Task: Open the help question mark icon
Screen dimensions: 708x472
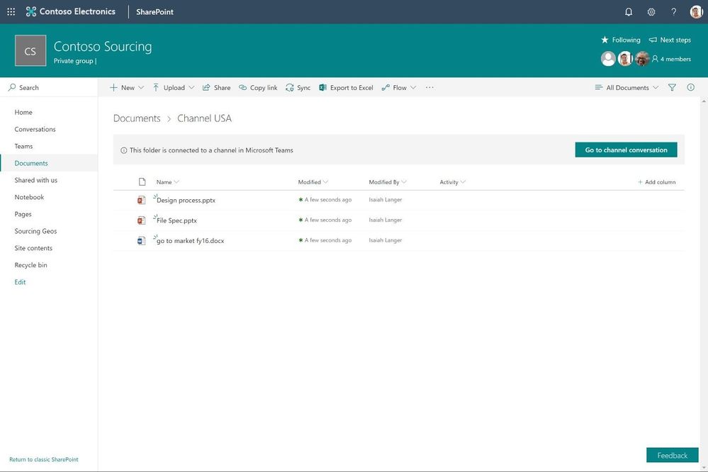Action: [674, 12]
